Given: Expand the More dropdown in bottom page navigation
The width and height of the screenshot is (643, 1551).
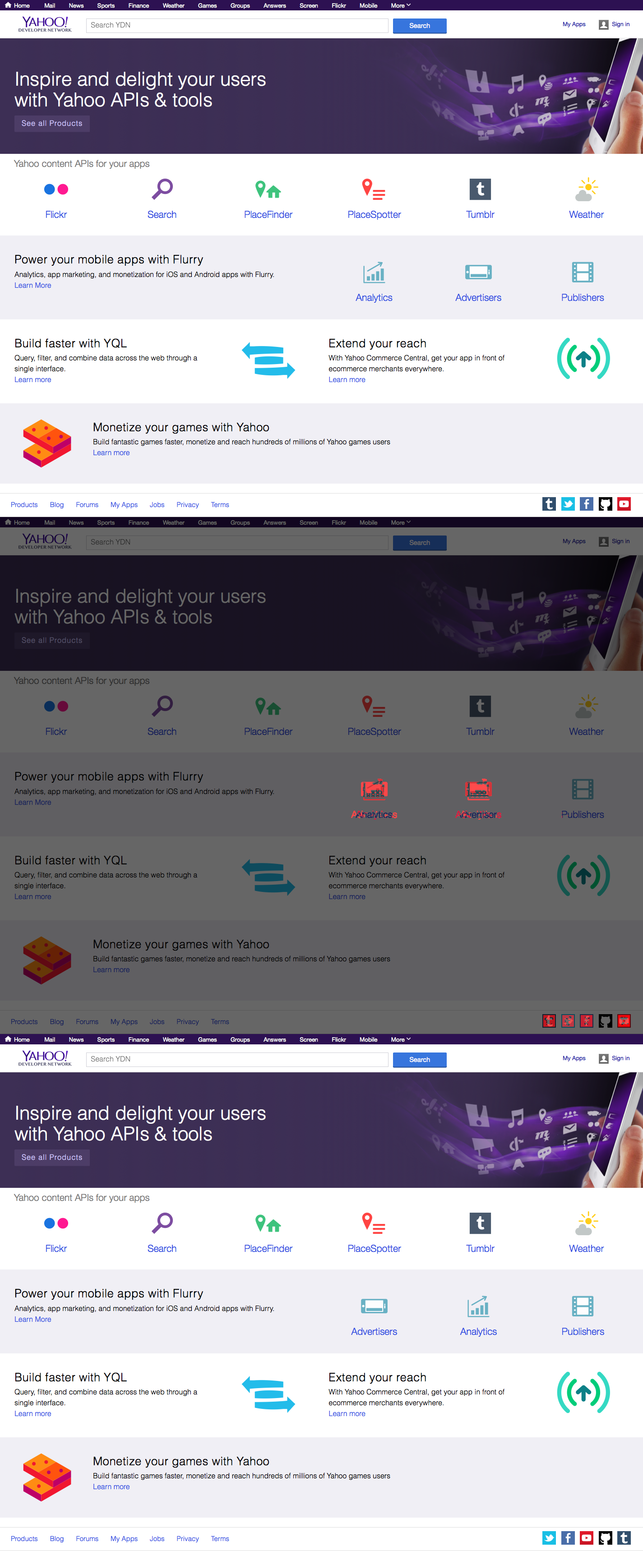Looking at the screenshot, I should (400, 1039).
